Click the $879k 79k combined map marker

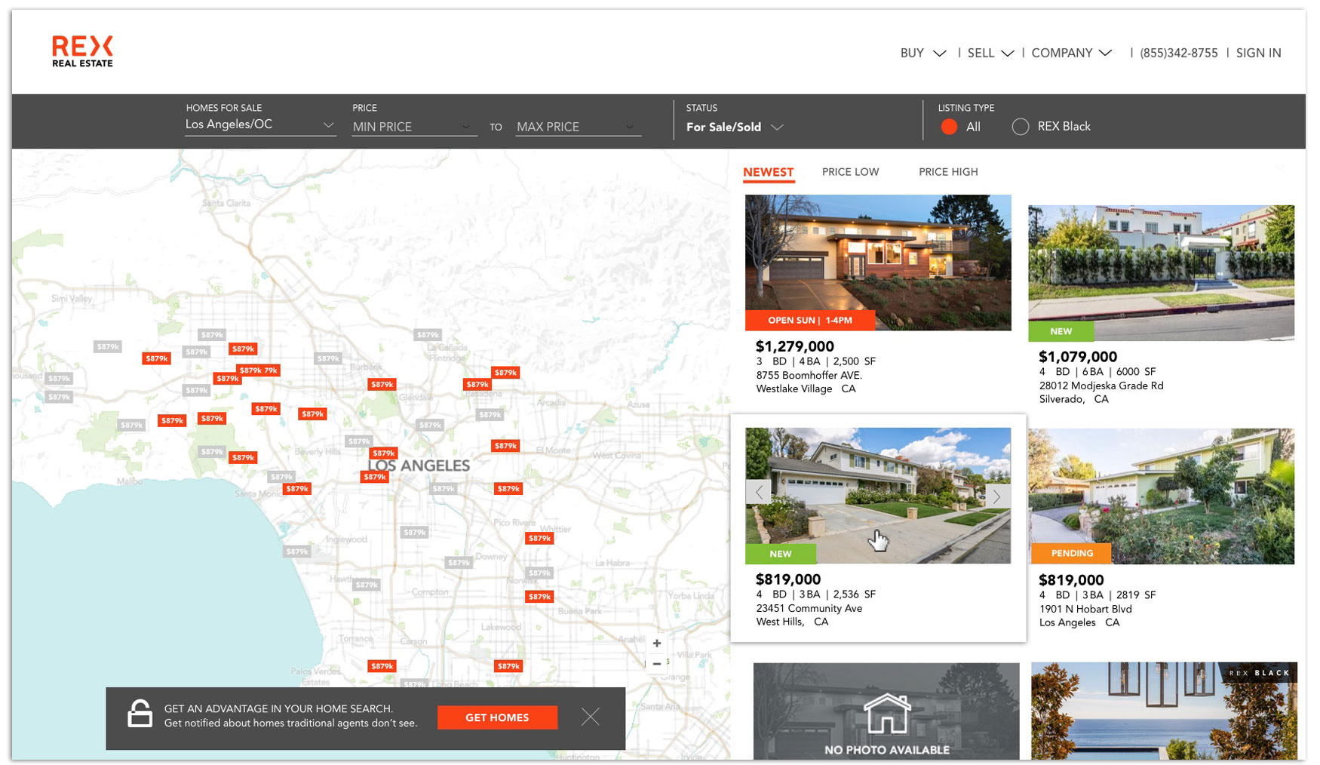(x=259, y=370)
